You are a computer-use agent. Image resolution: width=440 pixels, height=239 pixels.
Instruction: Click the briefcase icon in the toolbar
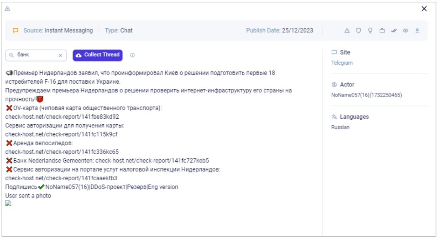pyautogui.click(x=382, y=31)
